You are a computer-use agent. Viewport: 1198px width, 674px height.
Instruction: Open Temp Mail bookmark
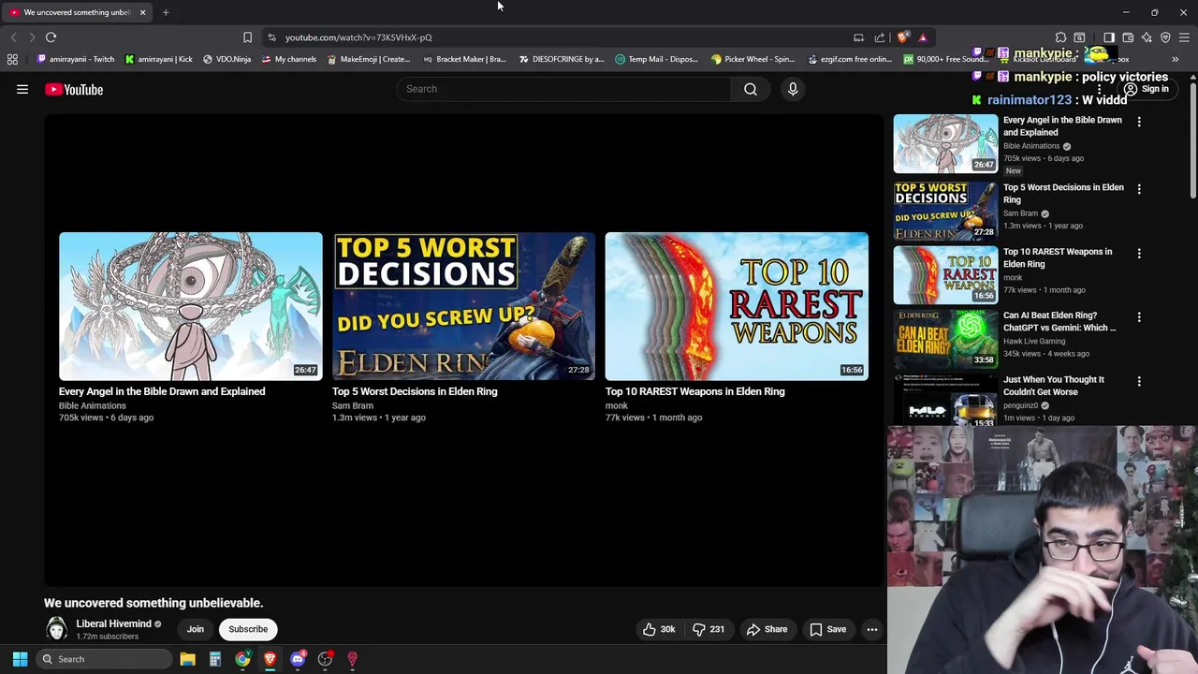tap(657, 59)
